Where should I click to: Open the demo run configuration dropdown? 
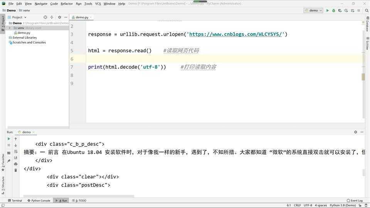coord(313,10)
